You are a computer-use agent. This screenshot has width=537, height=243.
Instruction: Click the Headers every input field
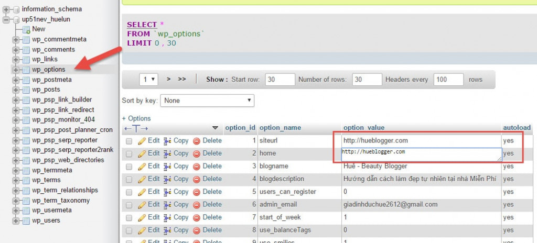pyautogui.click(x=449, y=80)
